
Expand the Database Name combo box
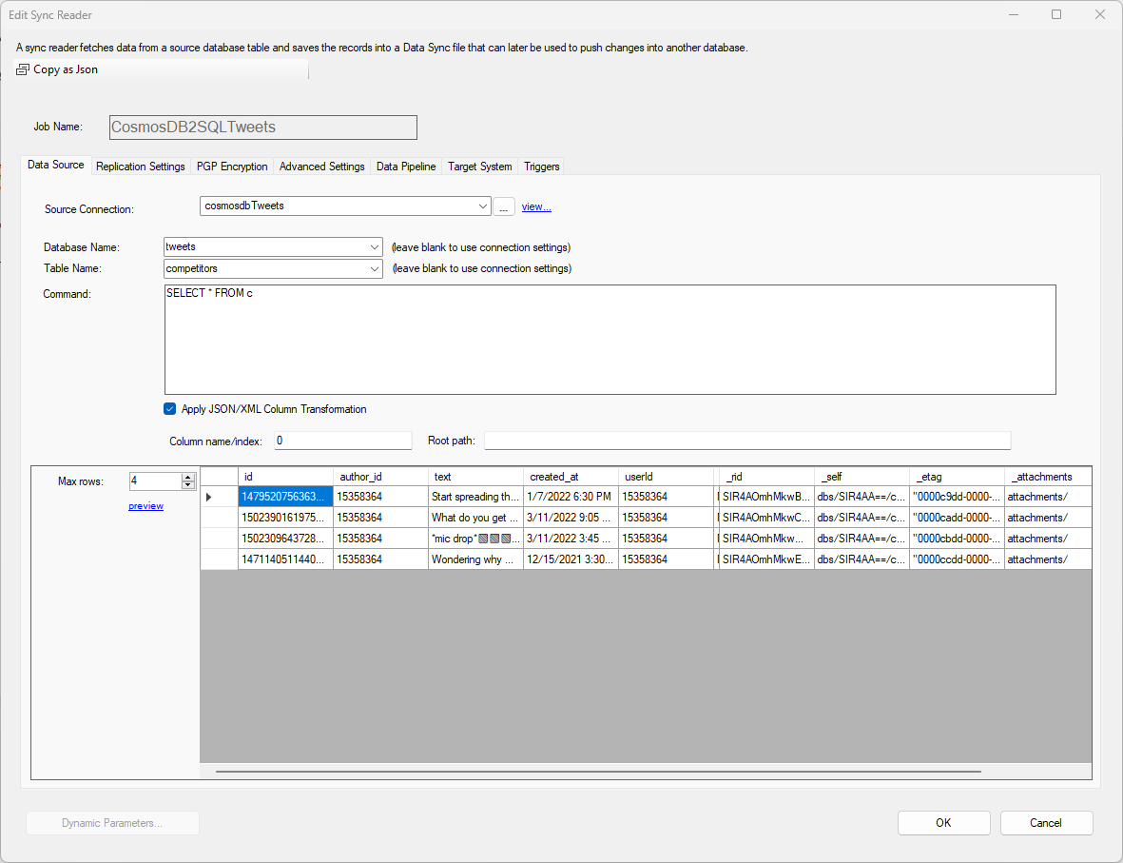click(375, 246)
